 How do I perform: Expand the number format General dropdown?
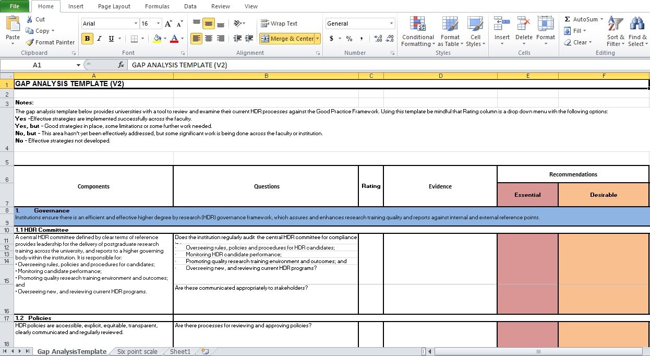coord(392,23)
